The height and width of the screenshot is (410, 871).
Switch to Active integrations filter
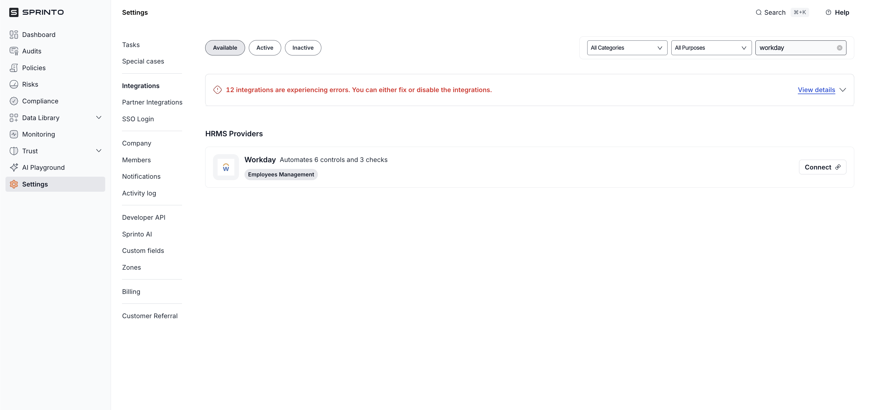click(x=265, y=48)
